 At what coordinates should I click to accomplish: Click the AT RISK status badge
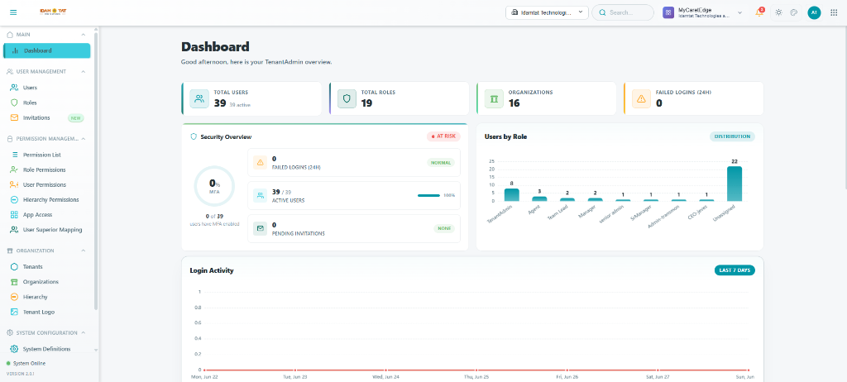(x=443, y=136)
